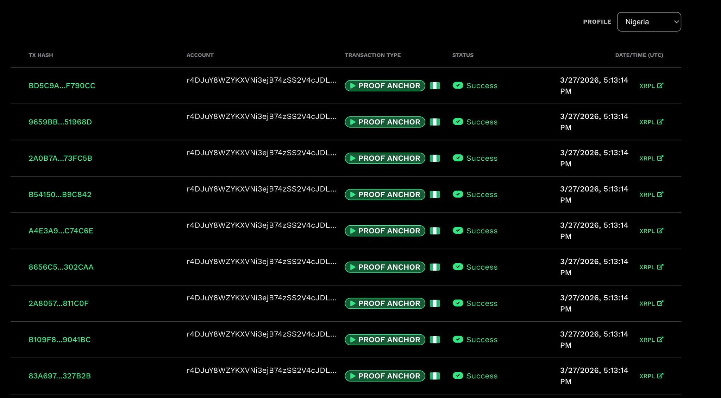
Task: Open transaction hash 83A697...327B2B
Action: pos(60,376)
